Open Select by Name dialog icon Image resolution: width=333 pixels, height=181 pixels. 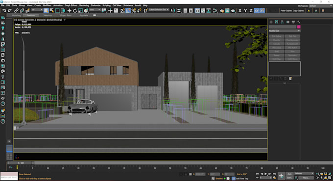pyautogui.click(x=51, y=11)
